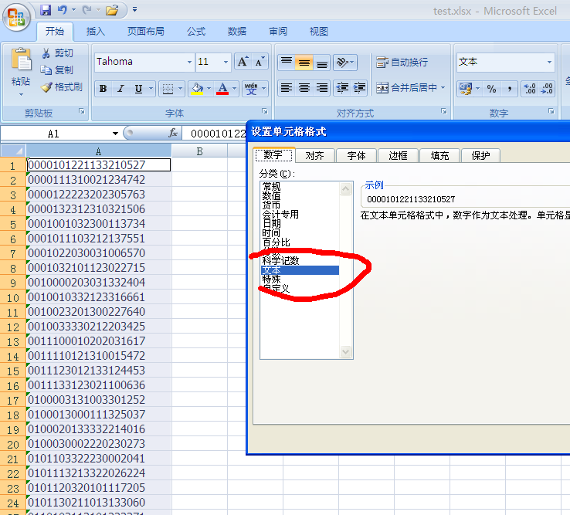The image size is (570, 515).
Task: Click 合并后居中 merge and center
Action: tap(406, 88)
